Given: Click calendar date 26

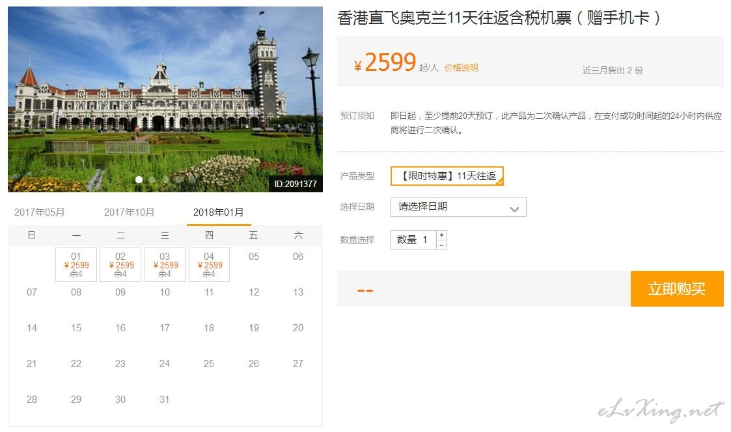Looking at the screenshot, I should (x=254, y=364).
